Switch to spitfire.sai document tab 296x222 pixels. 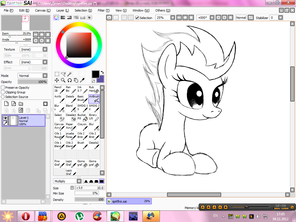129,201
